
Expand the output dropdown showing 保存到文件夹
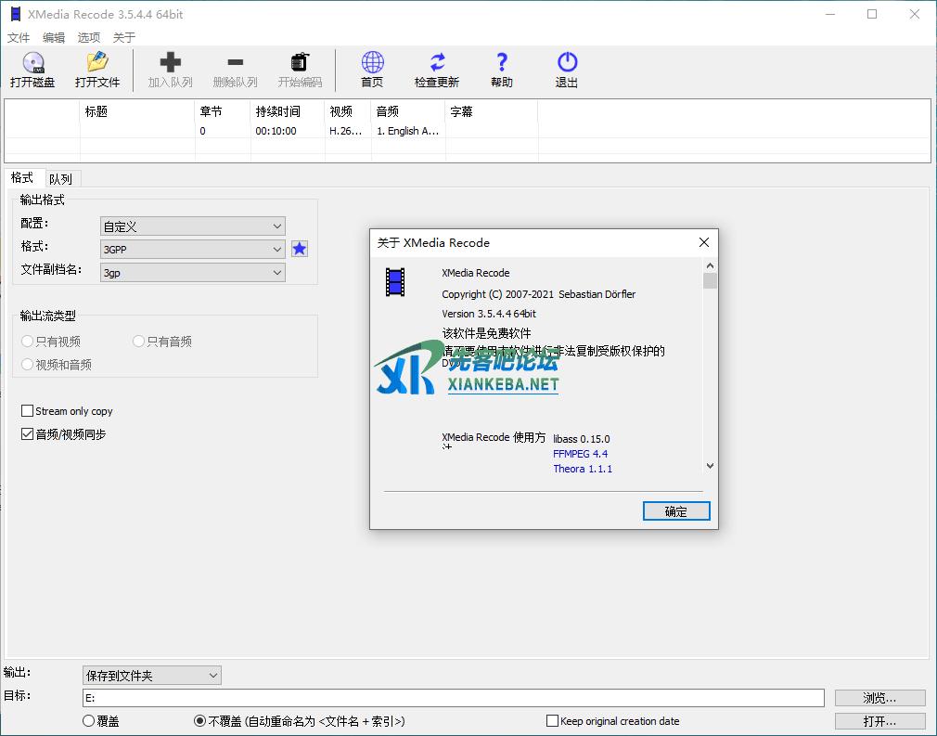[152, 676]
